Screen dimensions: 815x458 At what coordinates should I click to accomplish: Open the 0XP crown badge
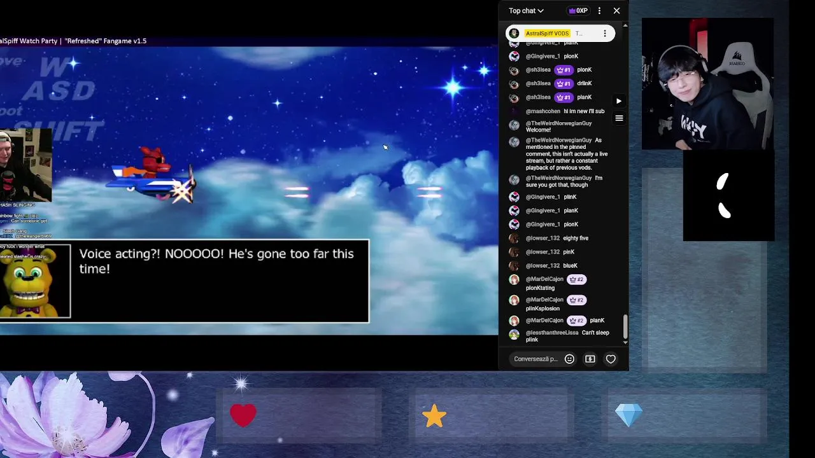[x=578, y=11]
